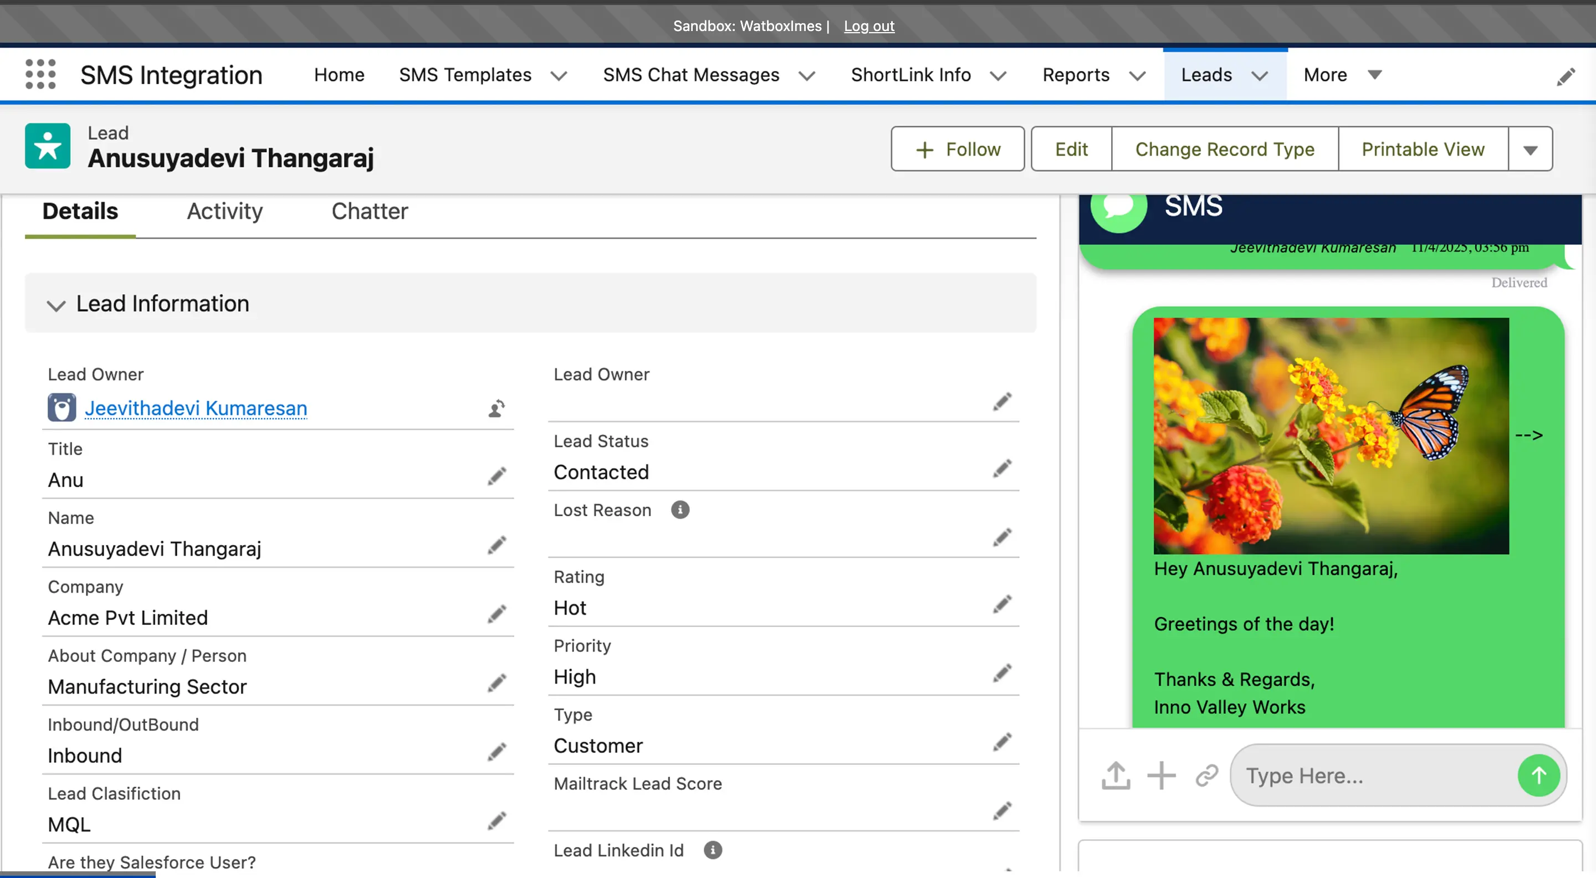Edit About Company / Person pencil icon
The image size is (1596, 878).
click(x=497, y=684)
